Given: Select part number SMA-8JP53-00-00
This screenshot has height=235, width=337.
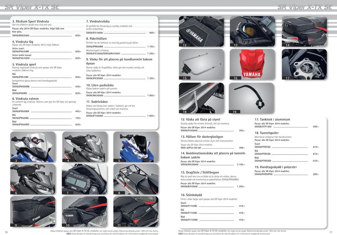Looking at the screenshot, I should (x=191, y=148).
